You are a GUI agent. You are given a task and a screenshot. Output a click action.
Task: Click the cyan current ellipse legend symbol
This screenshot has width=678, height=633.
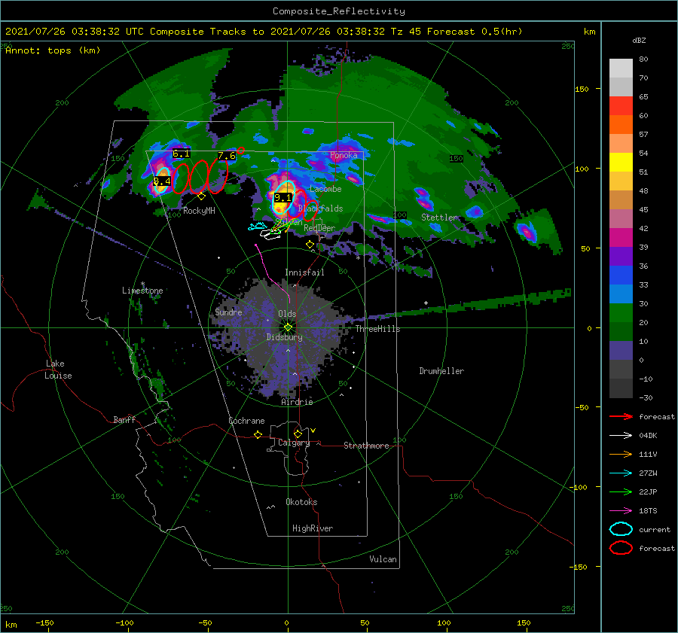click(621, 529)
